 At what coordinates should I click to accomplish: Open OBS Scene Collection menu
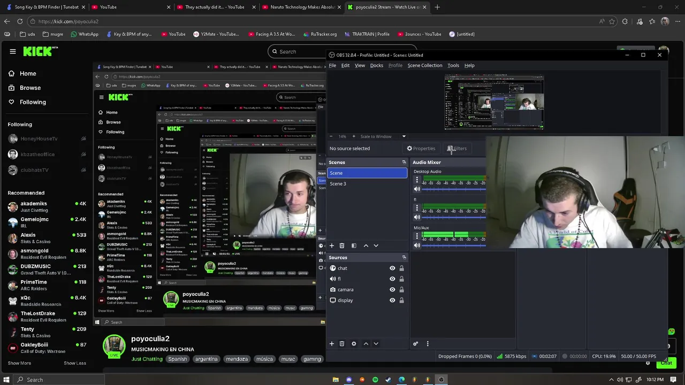coord(425,65)
